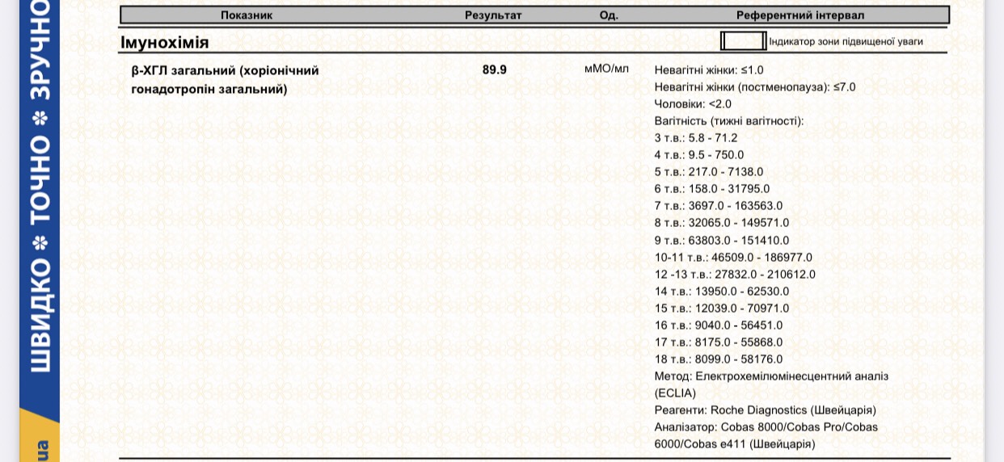This screenshot has width=1004, height=462.
Task: Click the 'Показник' column header
Action: tap(247, 15)
